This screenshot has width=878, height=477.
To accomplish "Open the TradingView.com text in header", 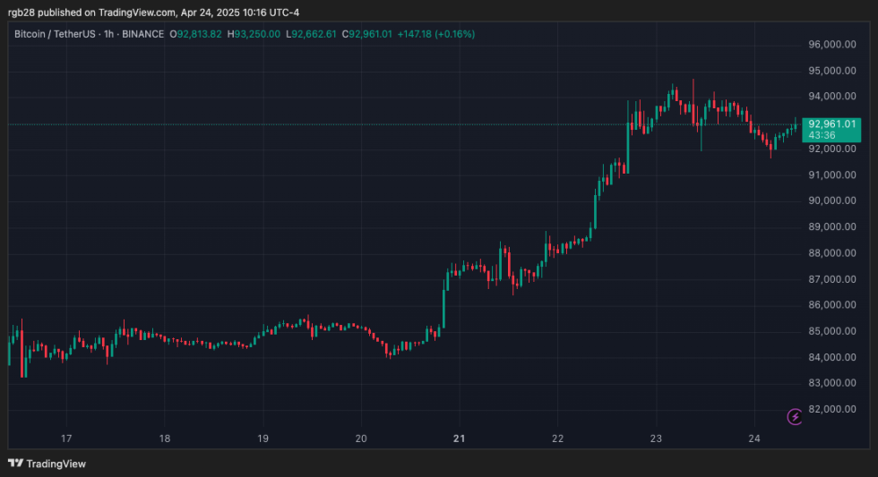I will click(133, 11).
